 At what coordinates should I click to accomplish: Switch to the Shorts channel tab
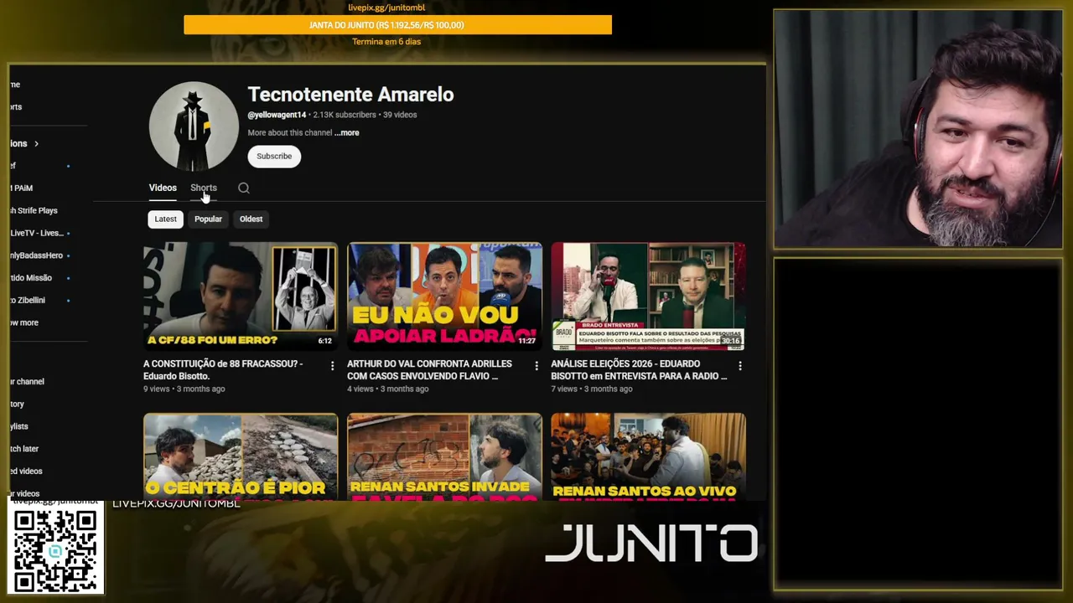(x=204, y=188)
